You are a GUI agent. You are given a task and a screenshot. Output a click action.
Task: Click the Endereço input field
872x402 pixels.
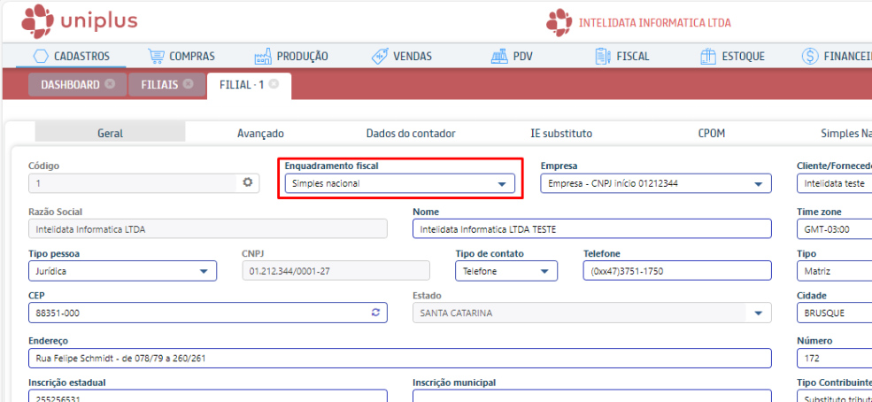(398, 359)
